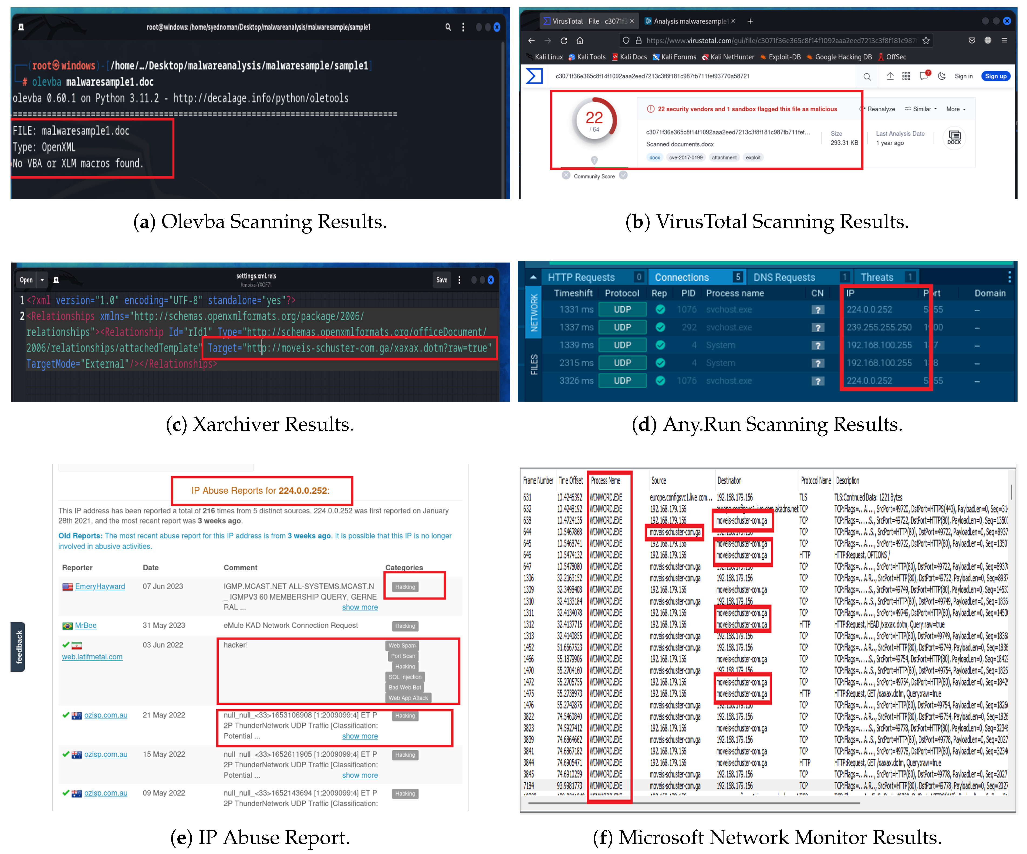Select the Connections tab
This screenshot has width=1027, height=854.
[x=697, y=277]
